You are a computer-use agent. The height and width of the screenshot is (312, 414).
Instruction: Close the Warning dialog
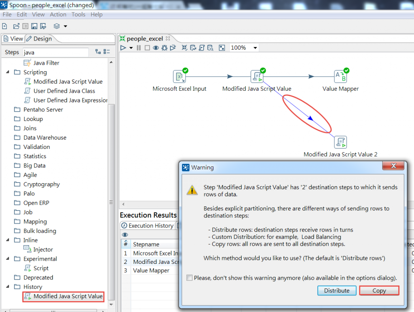393,166
